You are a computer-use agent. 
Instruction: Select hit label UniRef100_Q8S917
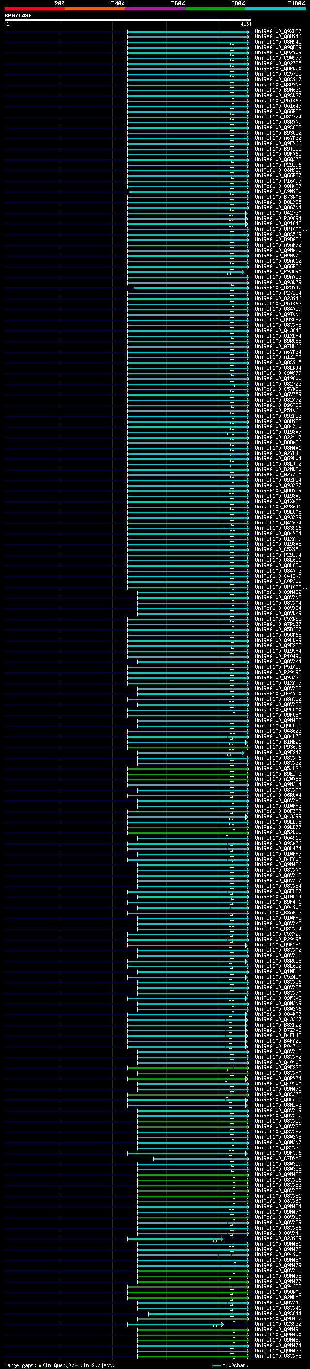(278, 79)
